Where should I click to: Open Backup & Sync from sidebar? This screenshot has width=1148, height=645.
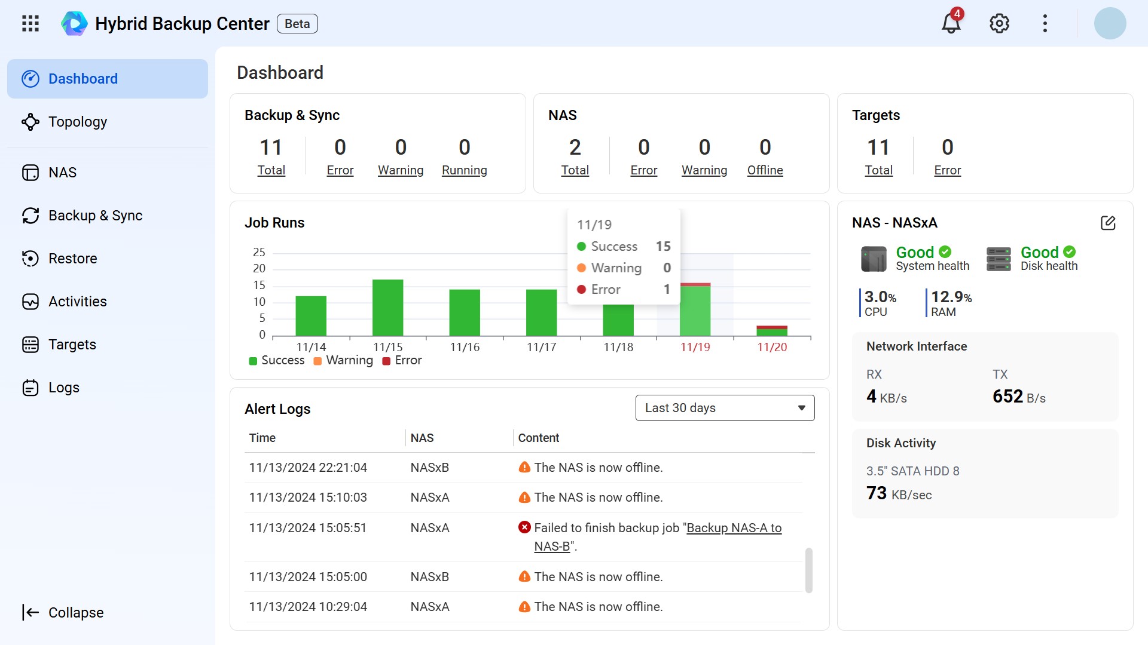(x=108, y=216)
